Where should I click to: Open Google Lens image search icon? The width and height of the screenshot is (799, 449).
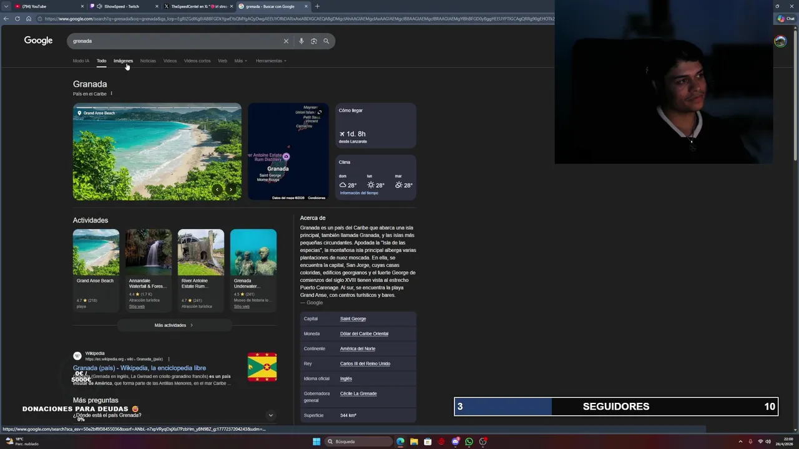tap(313, 41)
